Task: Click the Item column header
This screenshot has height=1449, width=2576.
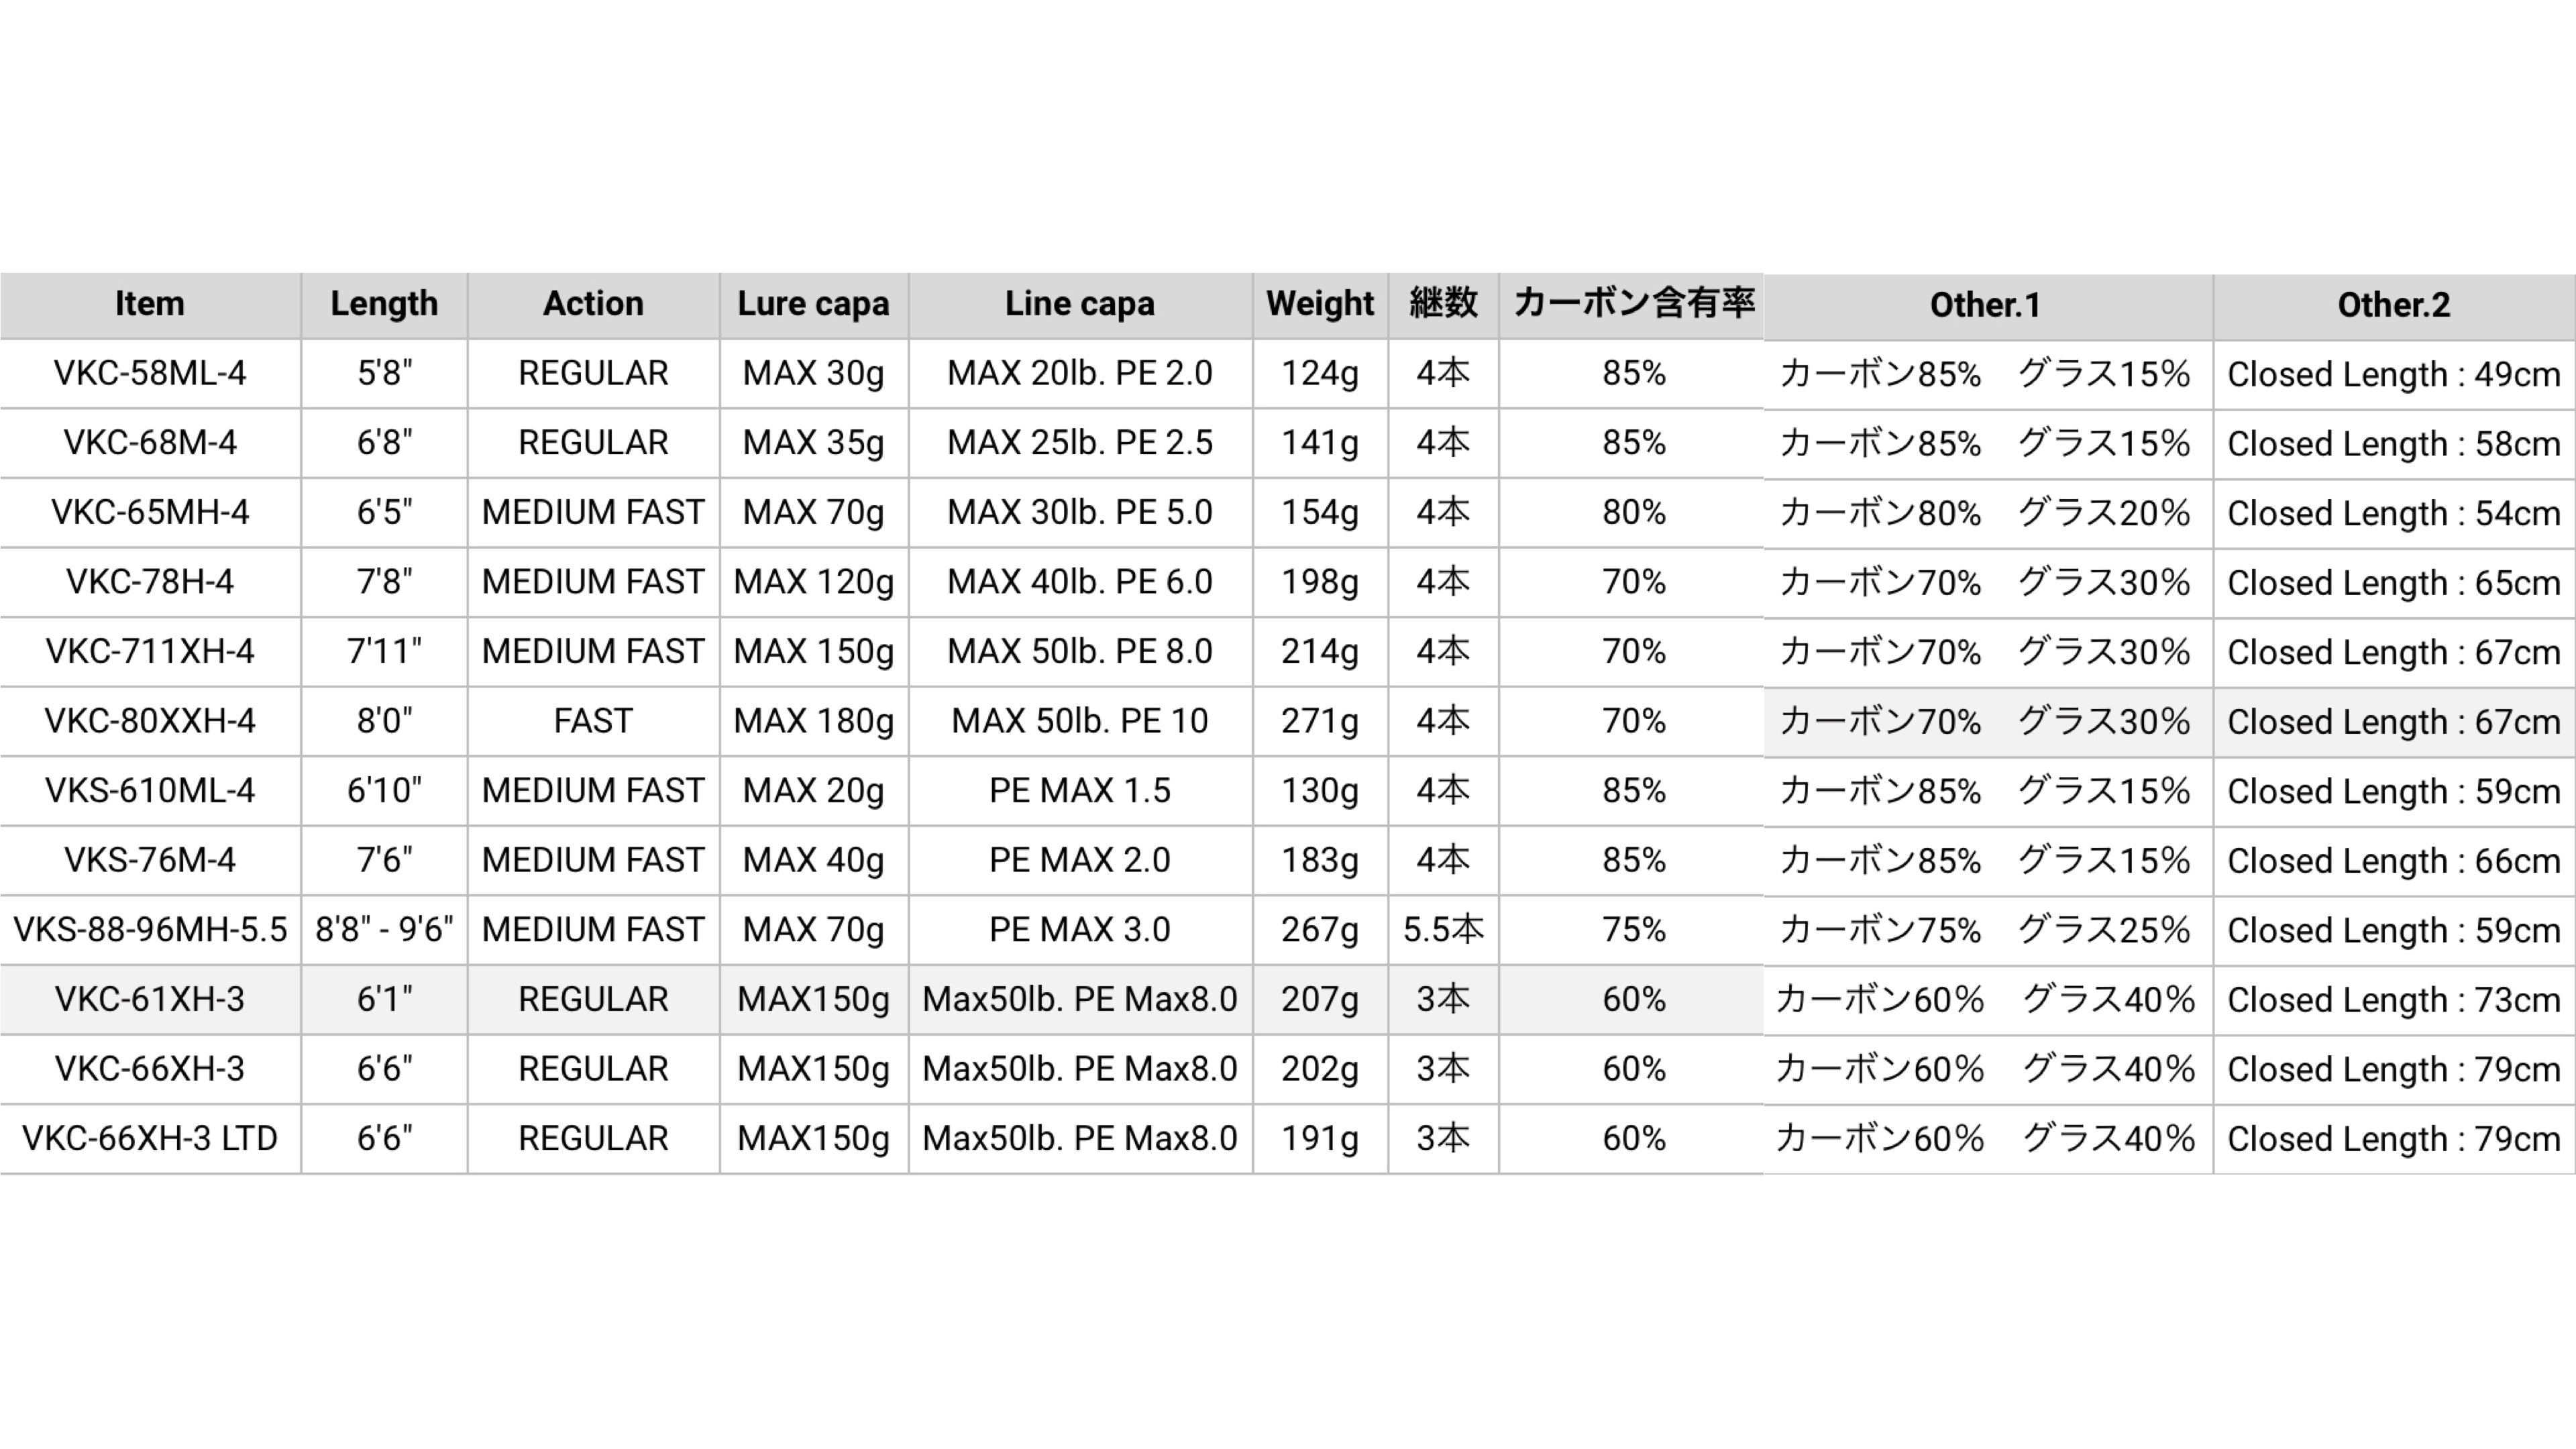Action: (x=150, y=304)
